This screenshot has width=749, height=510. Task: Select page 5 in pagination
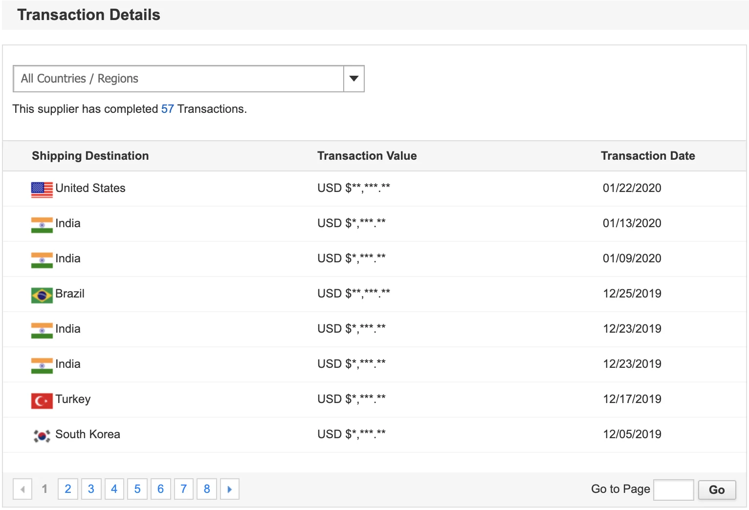pyautogui.click(x=137, y=489)
